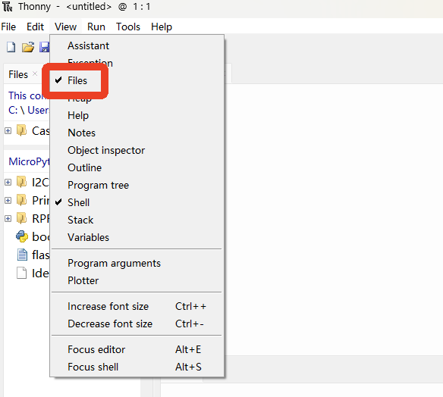
Task: Choose Focus editor menu entry
Action: coord(137,349)
